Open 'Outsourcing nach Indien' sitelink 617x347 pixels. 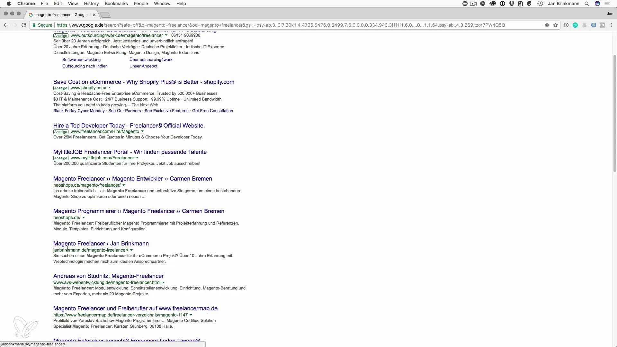click(85, 66)
